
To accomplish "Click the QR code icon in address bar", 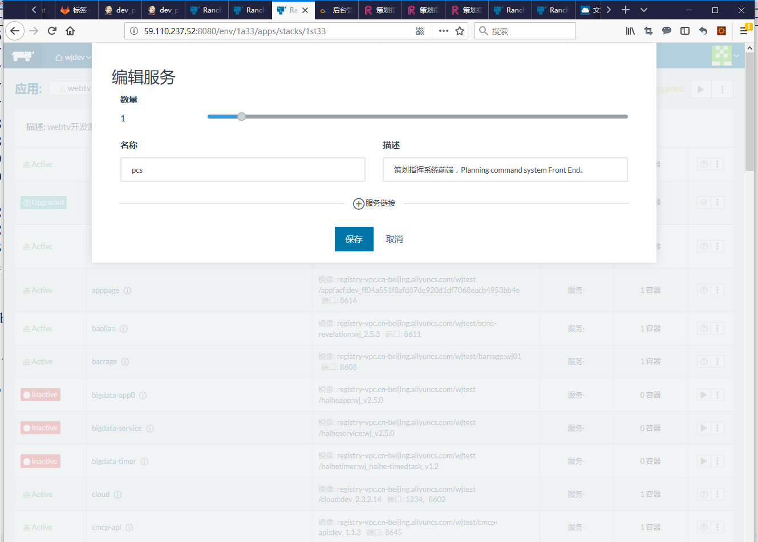I will pos(420,31).
